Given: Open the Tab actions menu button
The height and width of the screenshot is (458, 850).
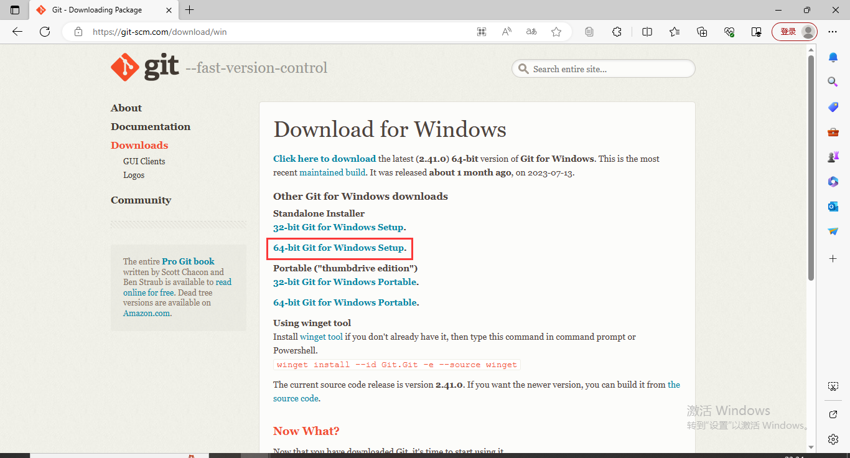Looking at the screenshot, I should pyautogui.click(x=15, y=10).
